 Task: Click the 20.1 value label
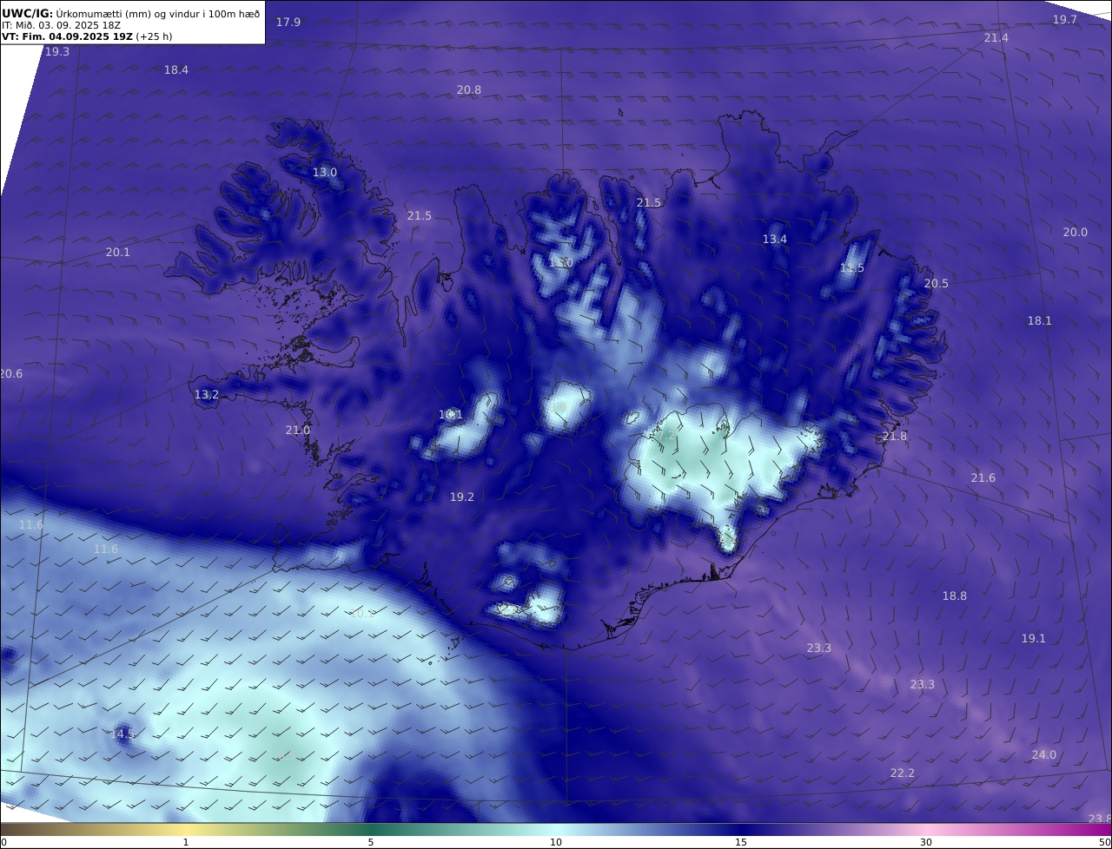pos(118,252)
